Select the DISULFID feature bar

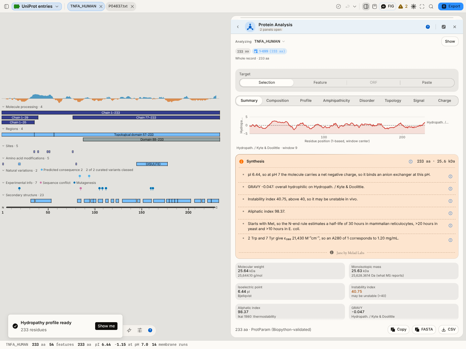152,164
